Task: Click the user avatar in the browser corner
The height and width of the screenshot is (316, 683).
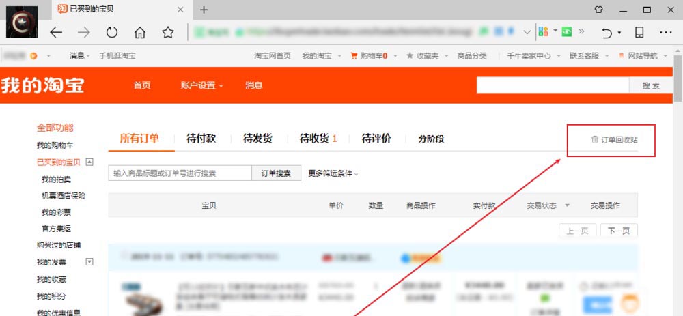Action: pyautogui.click(x=22, y=22)
